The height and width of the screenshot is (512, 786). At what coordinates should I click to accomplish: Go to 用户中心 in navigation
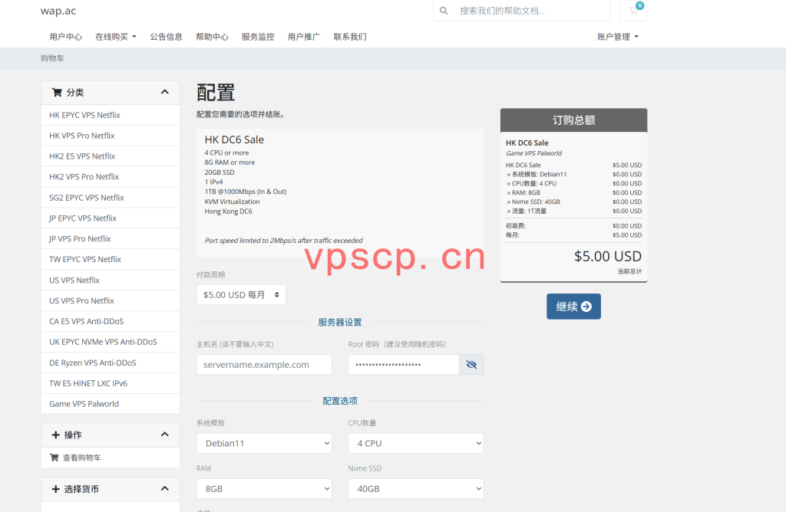click(x=66, y=37)
